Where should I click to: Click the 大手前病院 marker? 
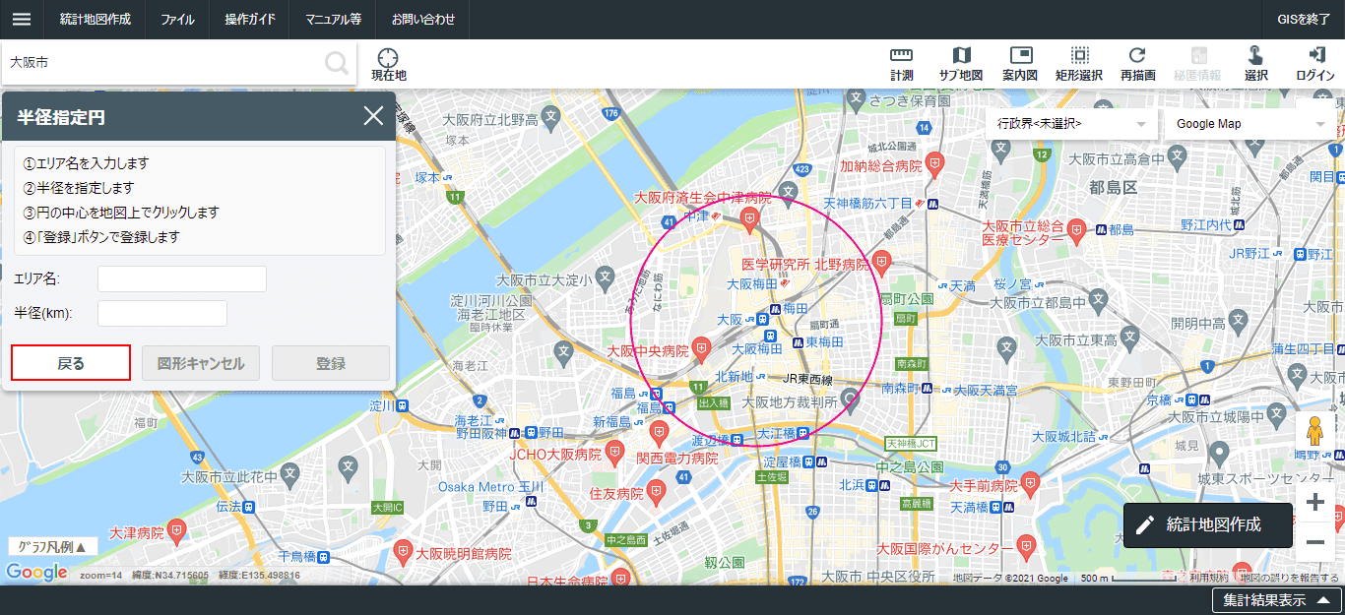pyautogui.click(x=1029, y=484)
